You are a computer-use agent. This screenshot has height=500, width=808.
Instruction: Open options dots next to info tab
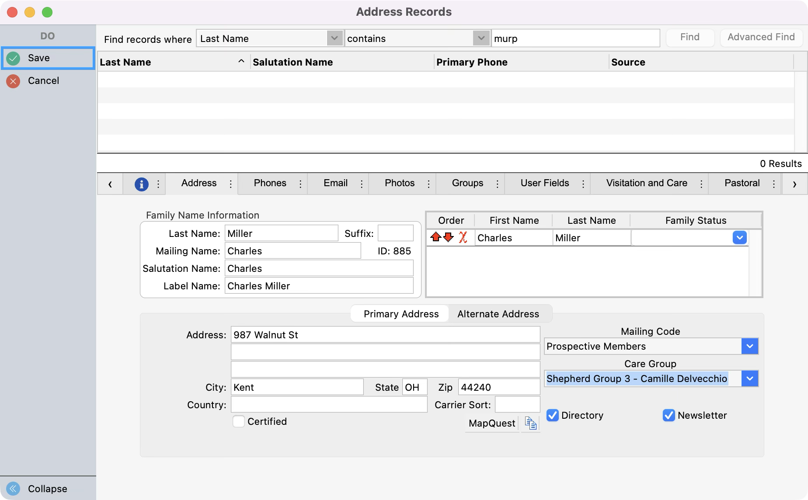pos(158,184)
